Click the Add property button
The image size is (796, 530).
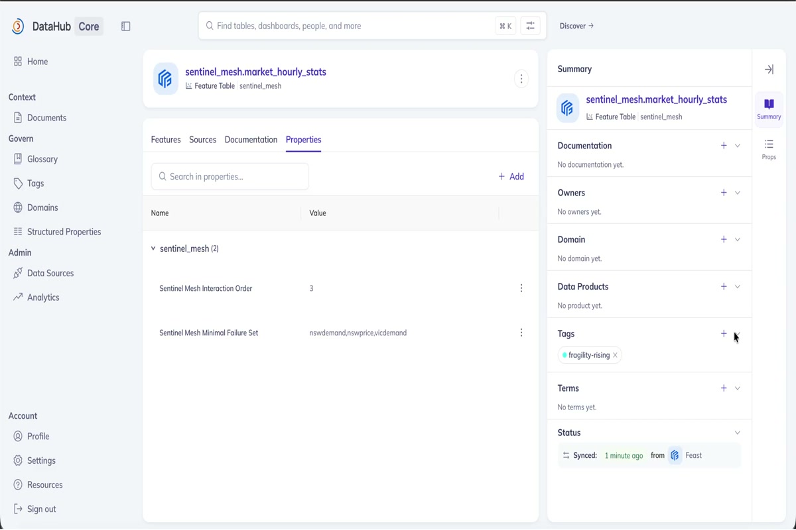(x=511, y=176)
